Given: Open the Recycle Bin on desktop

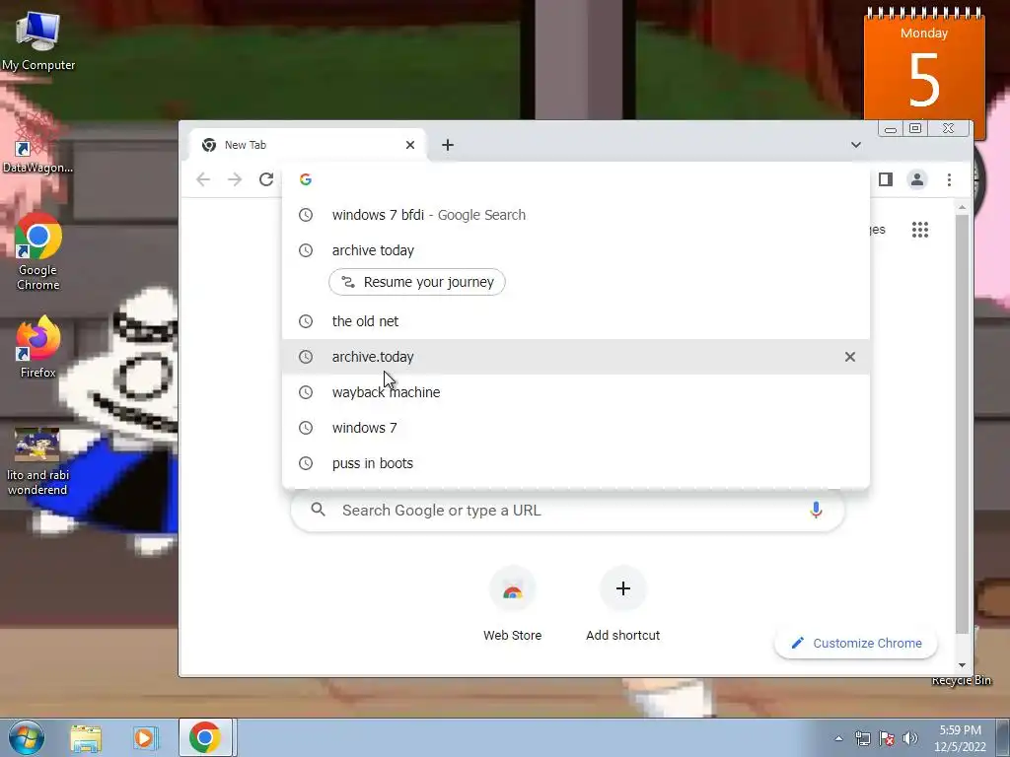Looking at the screenshot, I should (961, 680).
